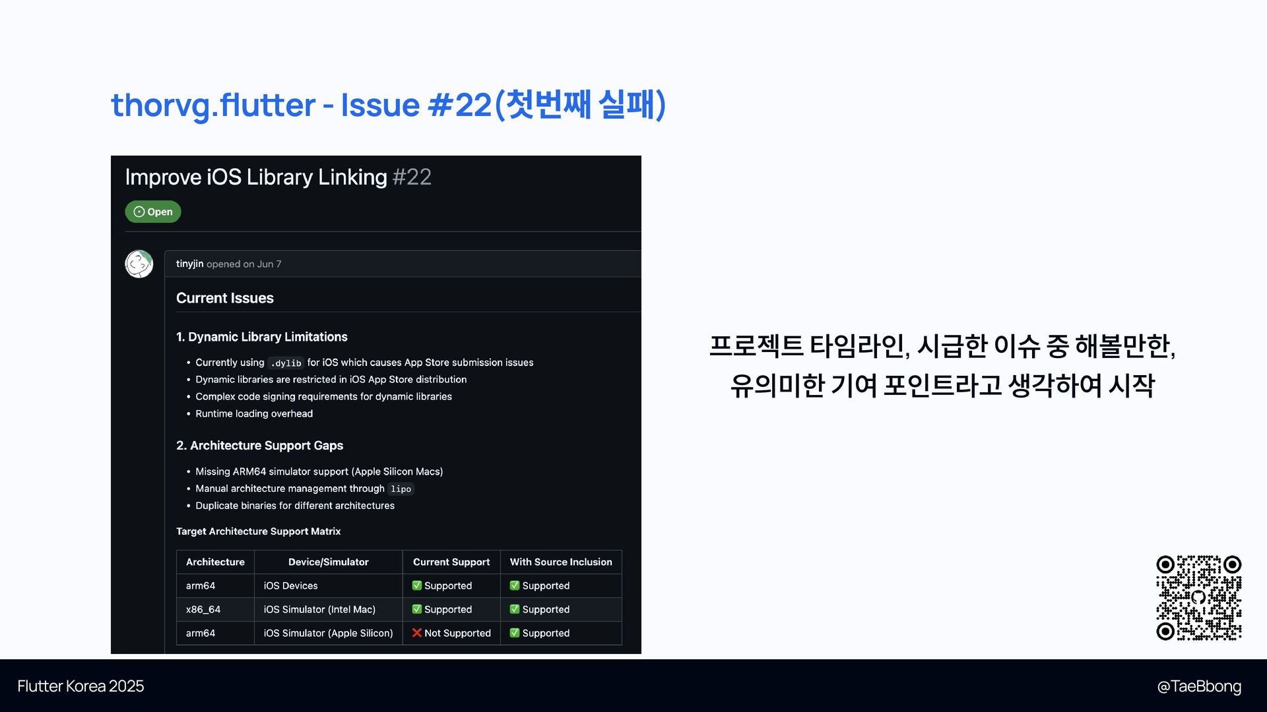Viewport: 1267px width, 712px height.
Task: Click the Apple Silicon With Source Inclusion checkmark
Action: coord(515,633)
